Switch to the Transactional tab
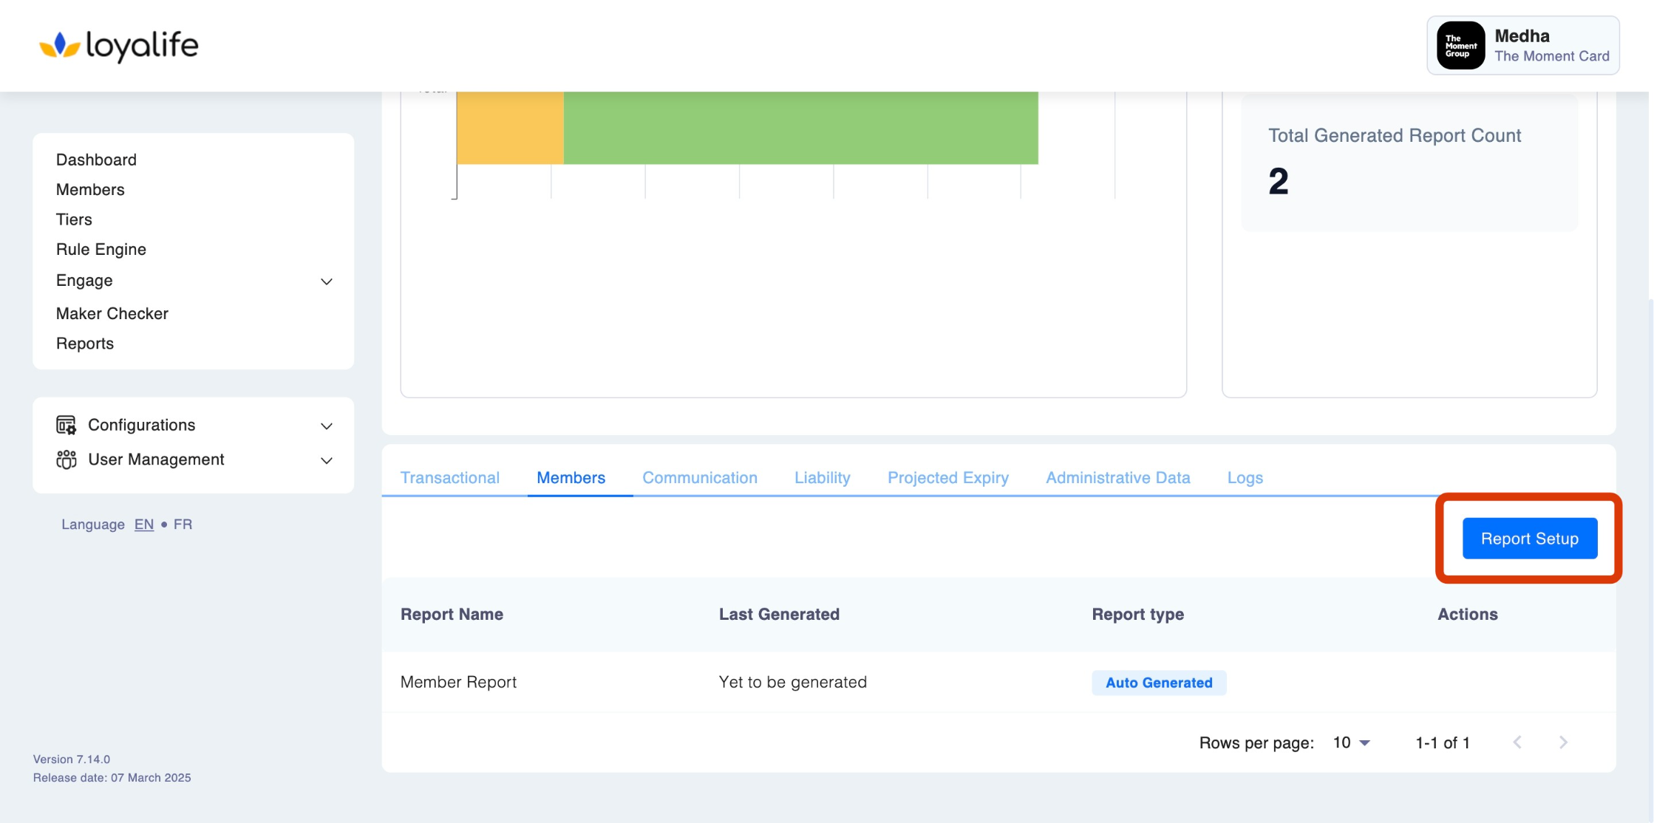Image resolution: width=1654 pixels, height=823 pixels. click(x=449, y=478)
